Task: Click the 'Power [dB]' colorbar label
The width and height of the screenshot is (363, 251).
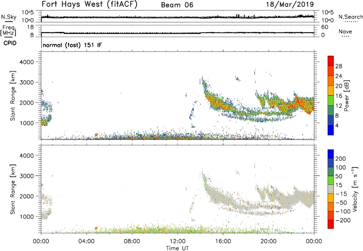Action: point(347,96)
